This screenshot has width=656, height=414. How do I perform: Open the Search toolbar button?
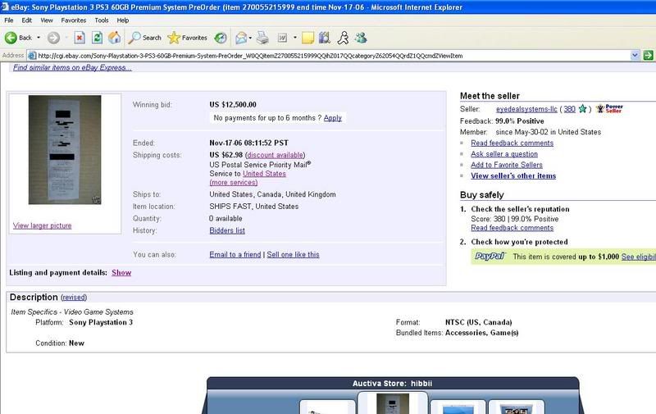144,38
